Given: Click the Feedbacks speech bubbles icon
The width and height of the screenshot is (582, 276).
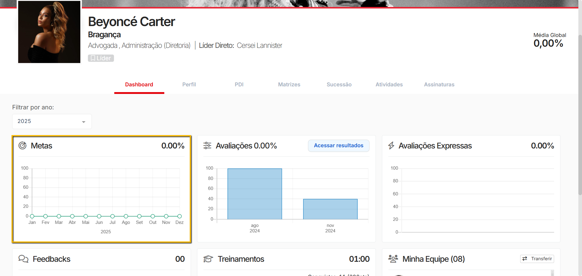Looking at the screenshot, I should tap(23, 259).
